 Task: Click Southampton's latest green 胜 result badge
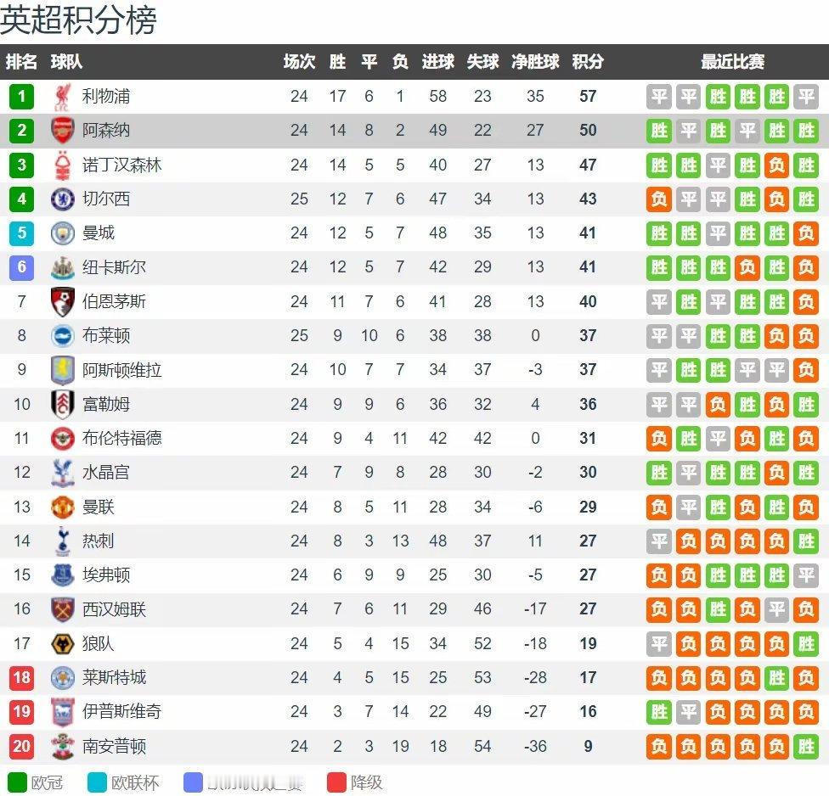pyautogui.click(x=806, y=746)
